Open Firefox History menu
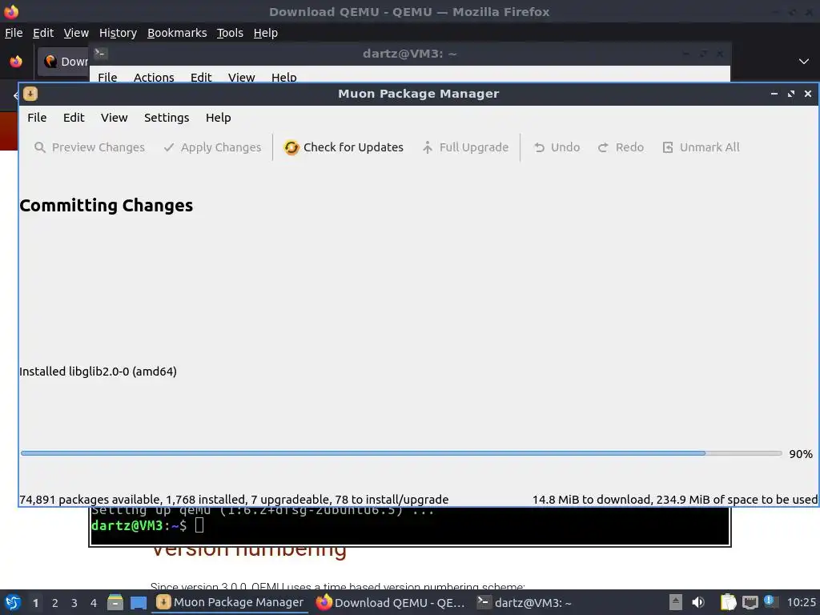This screenshot has height=615, width=820. click(x=118, y=33)
